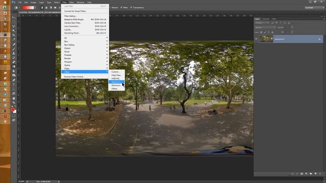Viewport: 326px width, 183px height.
Task: Select the Healing Brush tool
Action: (14, 44)
